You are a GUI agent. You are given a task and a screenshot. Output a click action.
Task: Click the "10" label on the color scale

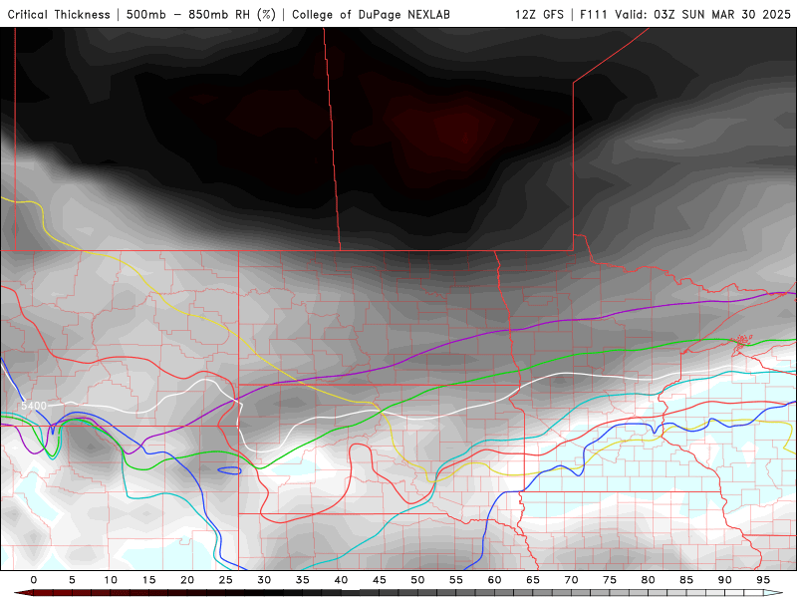click(x=111, y=580)
